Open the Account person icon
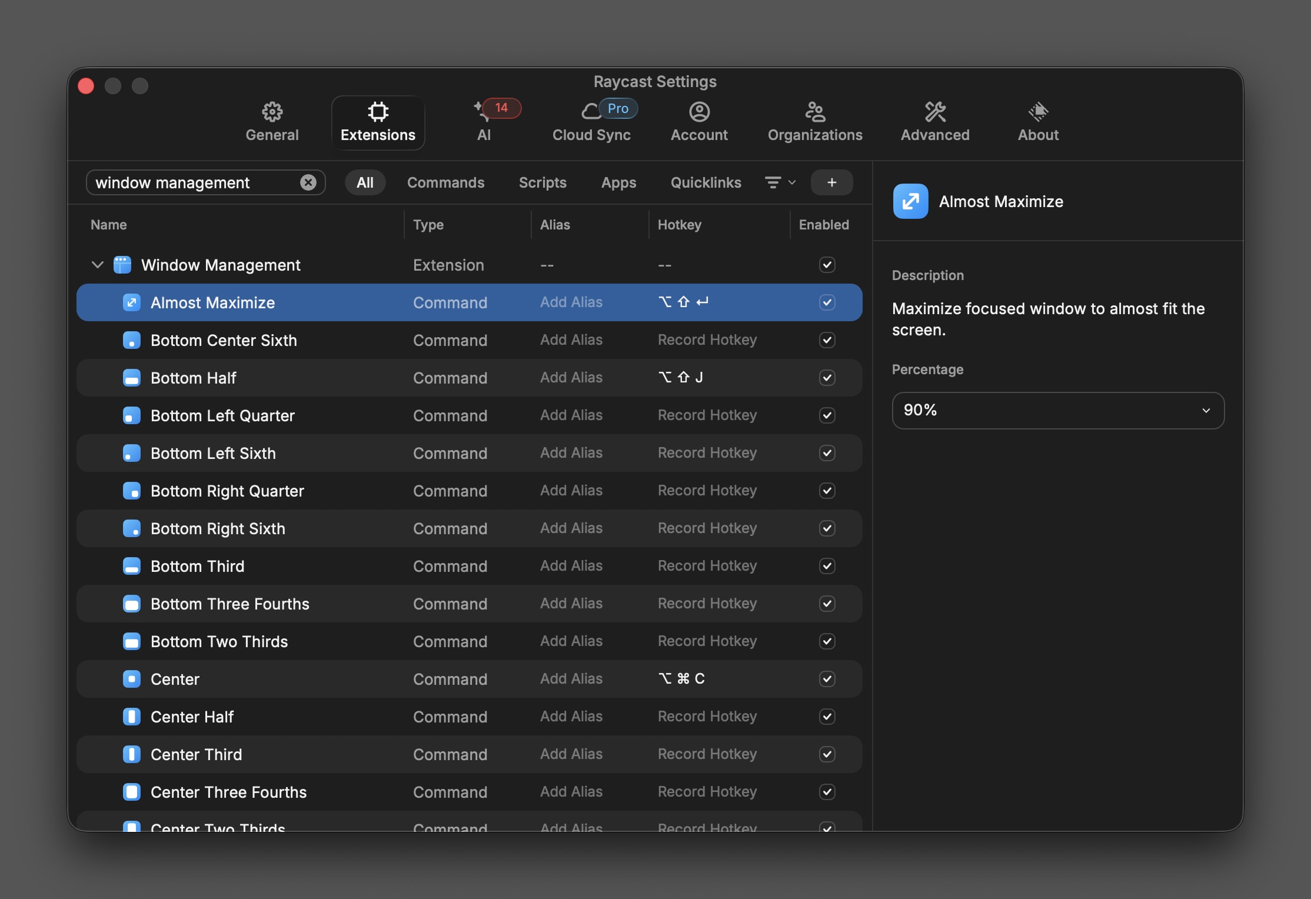The image size is (1311, 899). 699,112
